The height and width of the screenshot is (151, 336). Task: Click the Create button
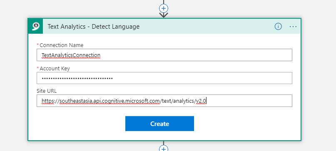[159, 124]
